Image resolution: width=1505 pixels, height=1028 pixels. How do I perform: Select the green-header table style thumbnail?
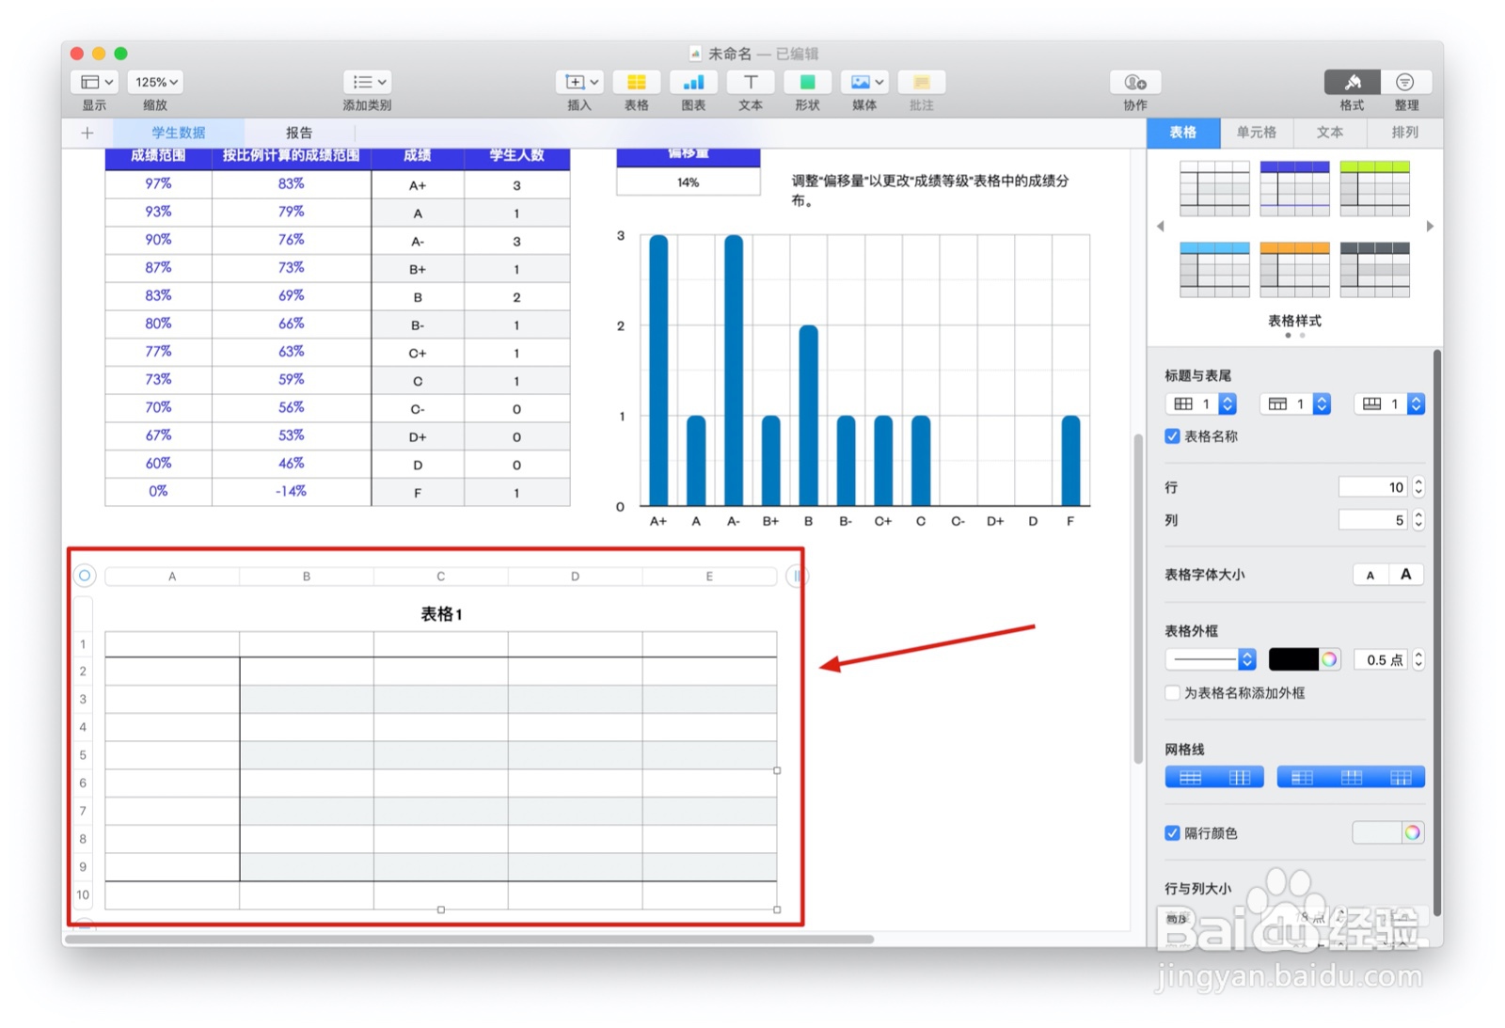tap(1374, 188)
